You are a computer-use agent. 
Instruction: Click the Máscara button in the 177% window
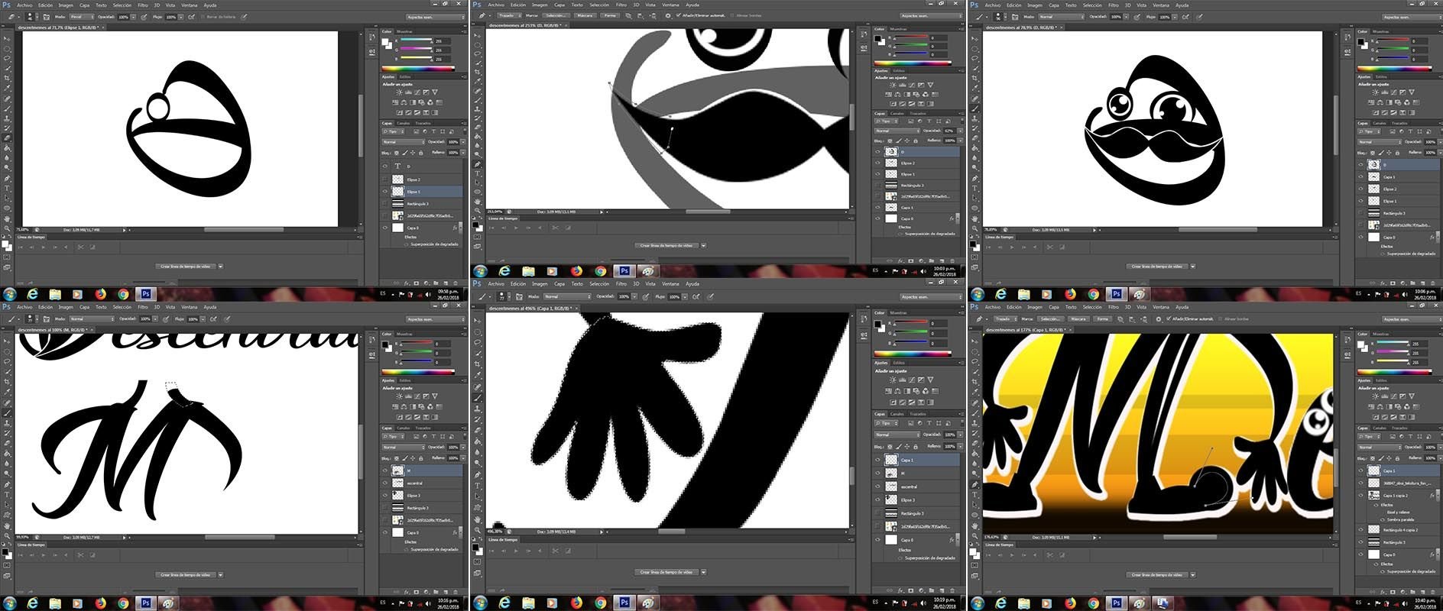pyautogui.click(x=1078, y=319)
